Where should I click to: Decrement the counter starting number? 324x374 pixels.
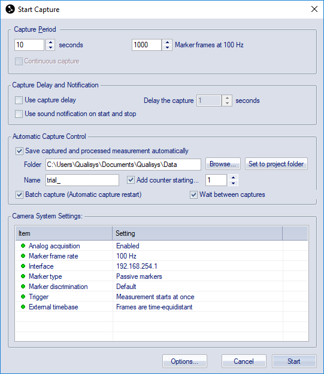point(234,183)
